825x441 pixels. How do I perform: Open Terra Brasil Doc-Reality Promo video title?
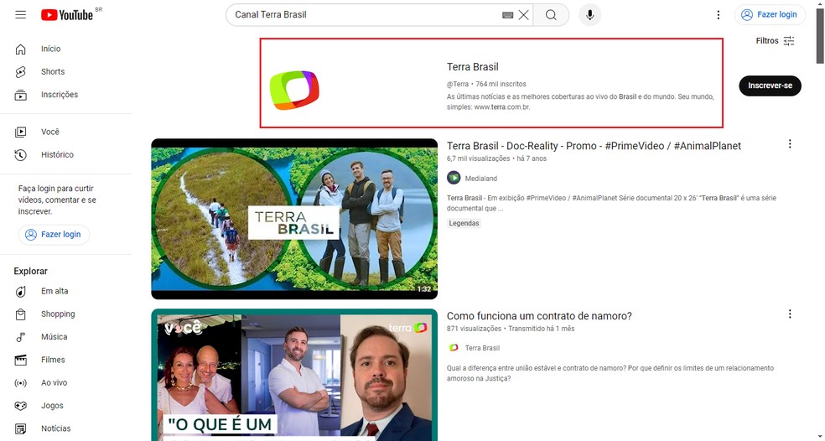(x=594, y=146)
